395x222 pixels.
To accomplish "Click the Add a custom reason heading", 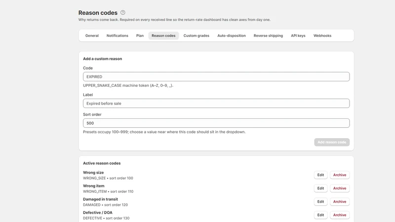I will point(103,59).
